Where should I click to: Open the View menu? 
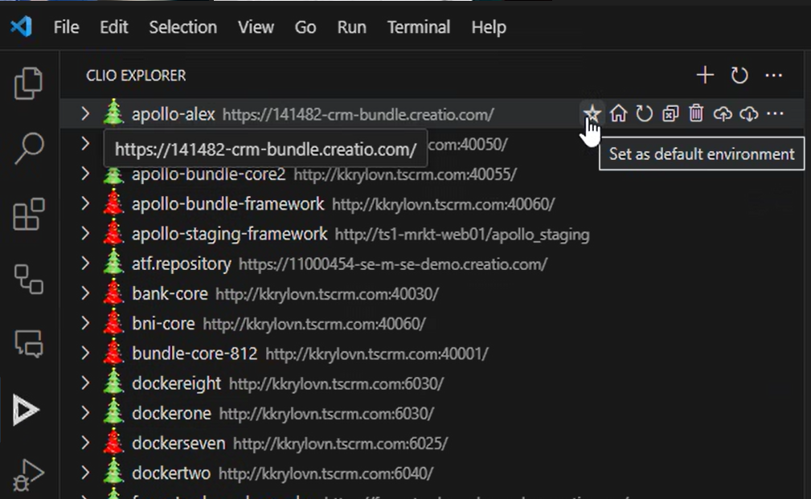(x=256, y=27)
